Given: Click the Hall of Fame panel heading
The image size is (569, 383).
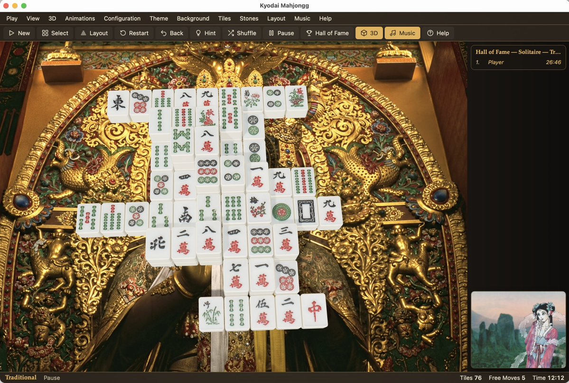Looking at the screenshot, I should click(x=518, y=52).
